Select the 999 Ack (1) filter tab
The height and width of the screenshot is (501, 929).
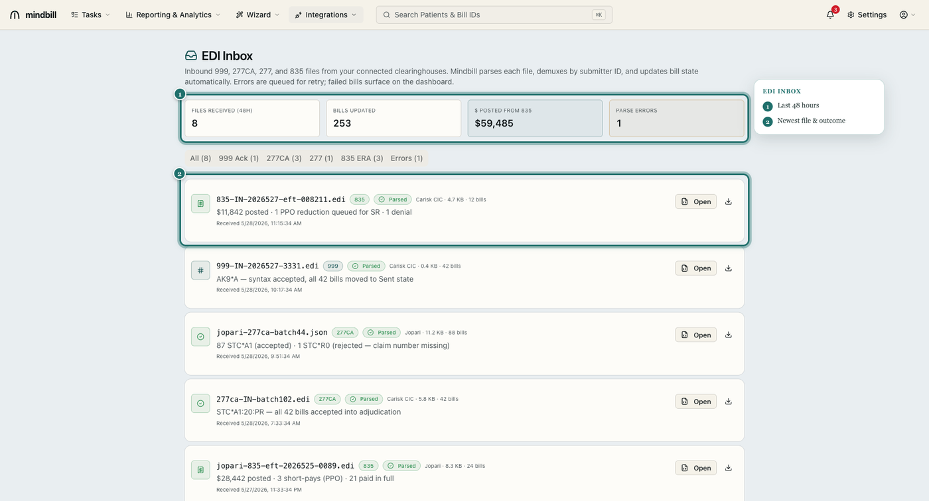coord(239,158)
